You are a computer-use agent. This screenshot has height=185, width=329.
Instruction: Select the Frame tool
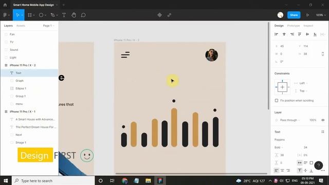[x=30, y=15]
